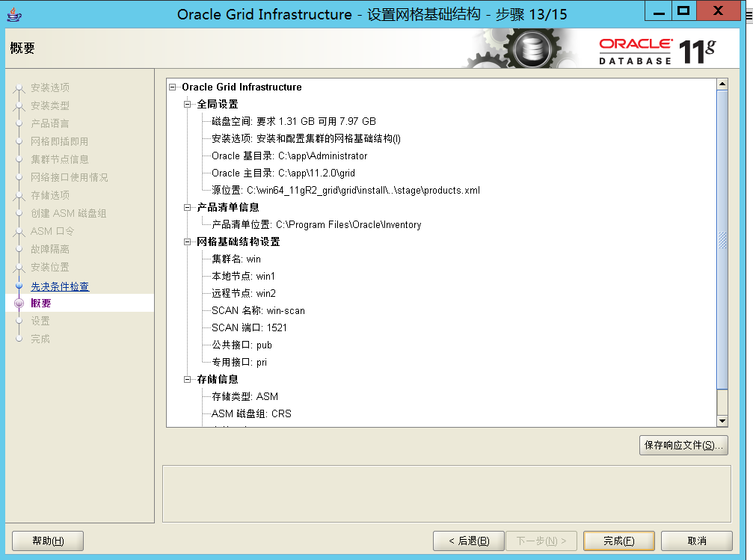Select the 安装选项: 安装和配置集群的网格基础结构 row
The width and height of the screenshot is (753, 560).
point(307,139)
